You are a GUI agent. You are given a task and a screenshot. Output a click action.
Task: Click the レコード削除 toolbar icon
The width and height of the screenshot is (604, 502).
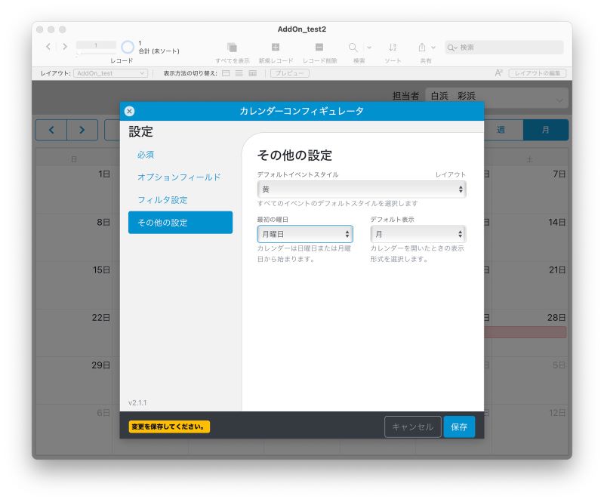tap(319, 47)
